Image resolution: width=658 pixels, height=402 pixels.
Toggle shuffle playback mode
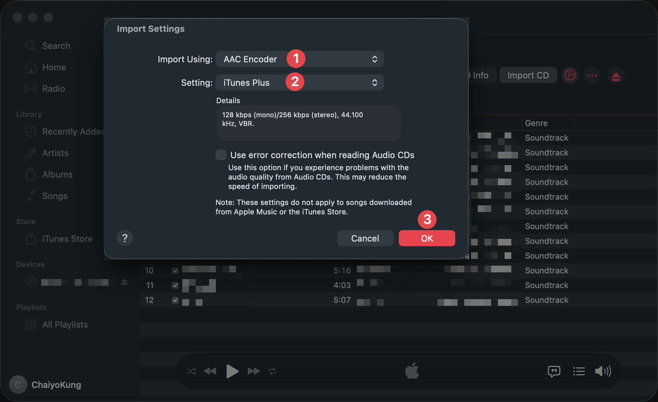click(x=191, y=371)
